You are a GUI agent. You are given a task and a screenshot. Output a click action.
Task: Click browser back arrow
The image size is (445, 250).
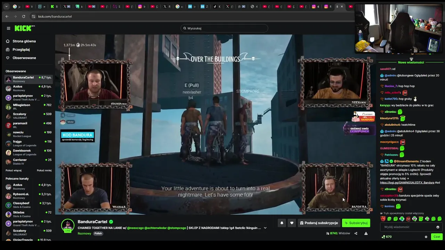point(7,16)
